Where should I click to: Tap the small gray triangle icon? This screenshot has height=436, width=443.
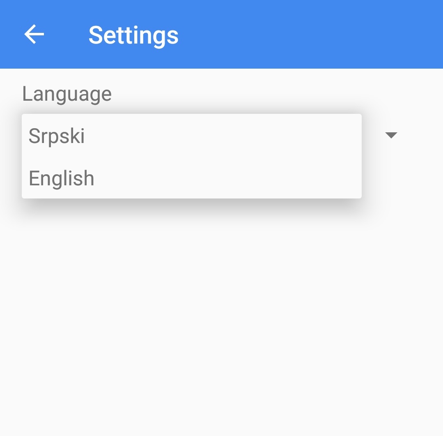coord(391,135)
